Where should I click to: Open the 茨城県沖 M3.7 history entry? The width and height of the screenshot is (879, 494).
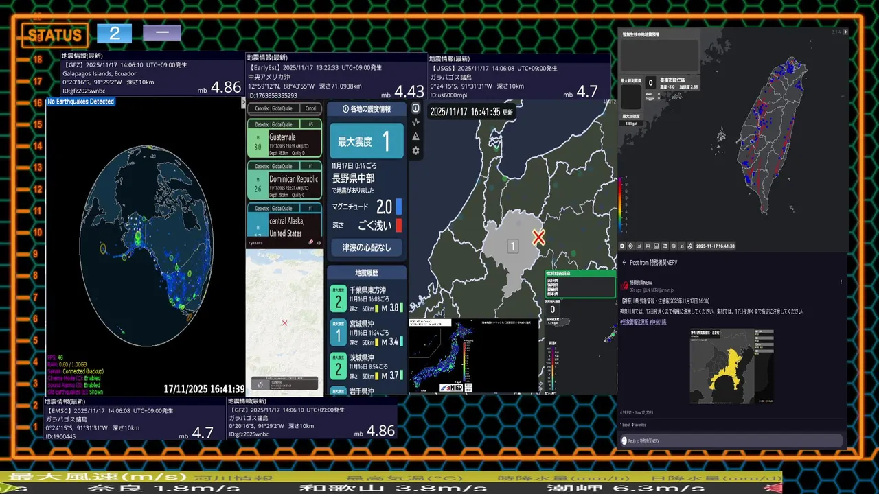[x=367, y=366]
